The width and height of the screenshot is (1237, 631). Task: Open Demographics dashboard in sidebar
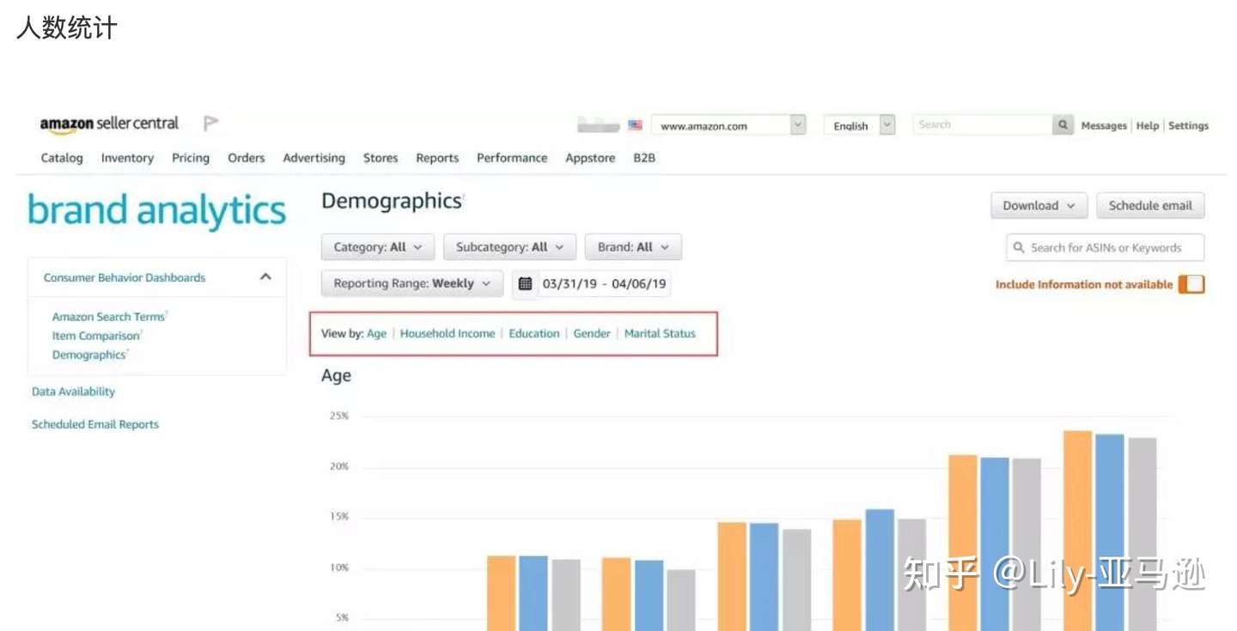pyautogui.click(x=88, y=355)
